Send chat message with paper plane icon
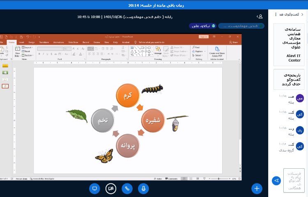The height and width of the screenshot is (197, 308). tap(276, 181)
